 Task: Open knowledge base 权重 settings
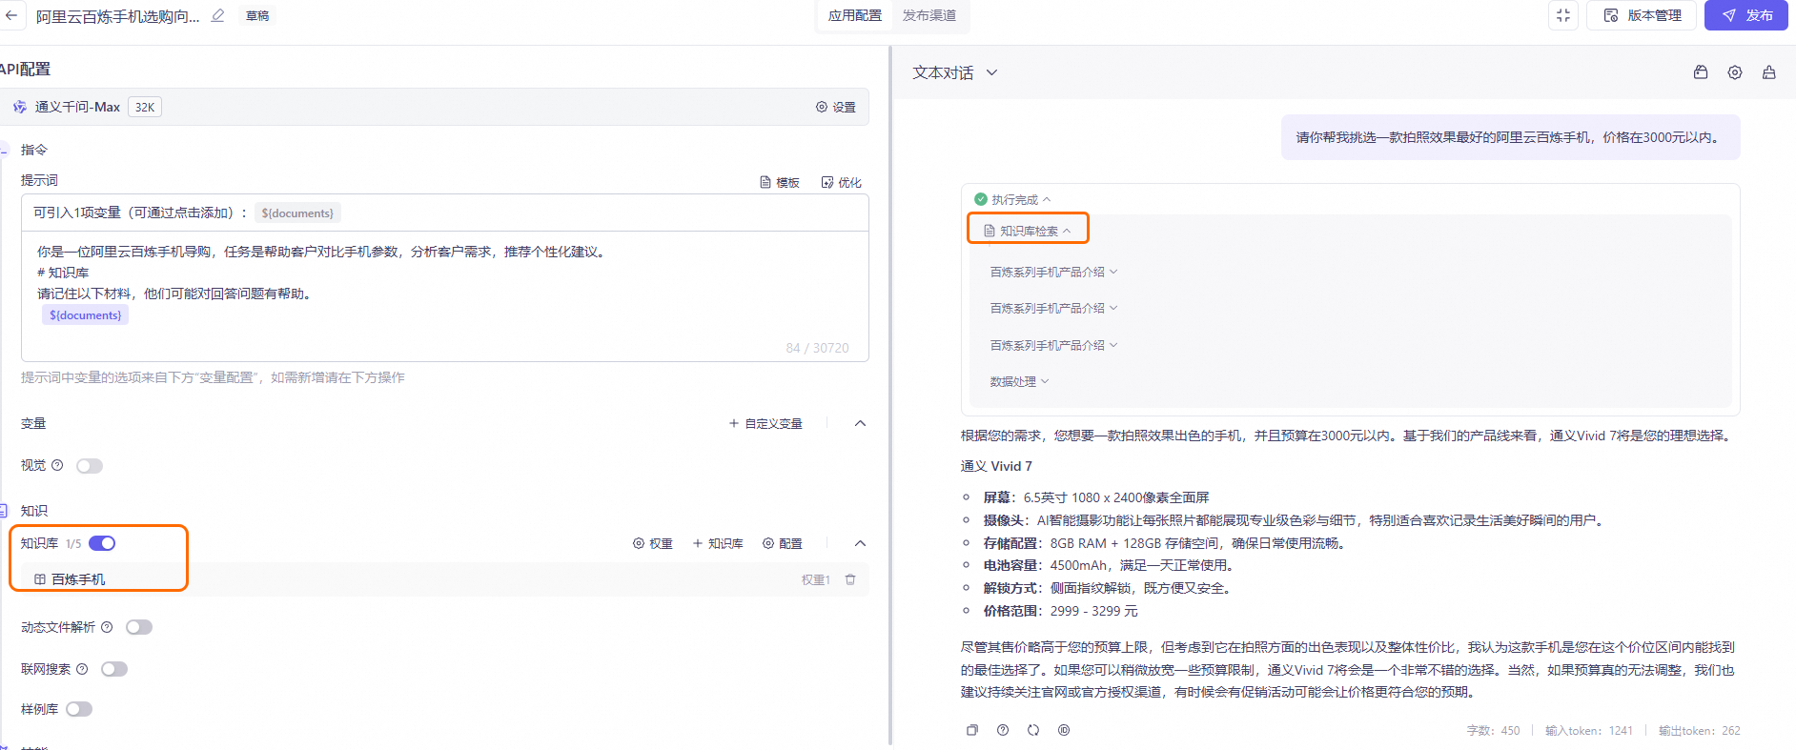(x=653, y=543)
